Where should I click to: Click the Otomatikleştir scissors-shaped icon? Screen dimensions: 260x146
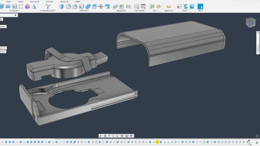pos(48,6)
